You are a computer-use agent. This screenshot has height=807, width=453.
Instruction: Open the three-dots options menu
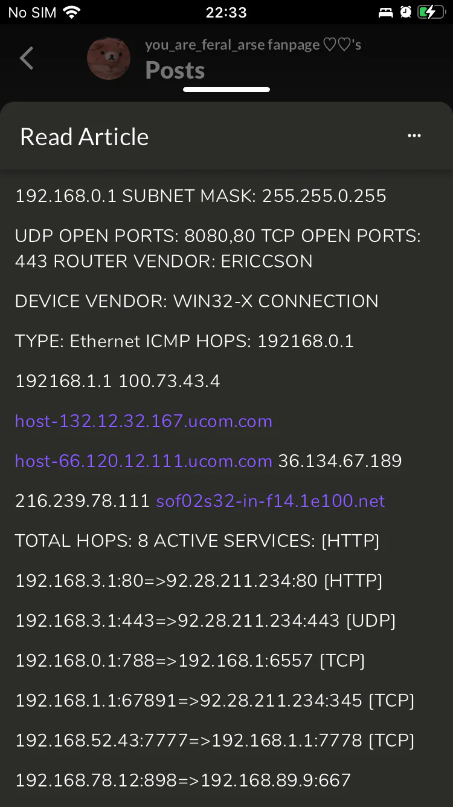point(414,136)
